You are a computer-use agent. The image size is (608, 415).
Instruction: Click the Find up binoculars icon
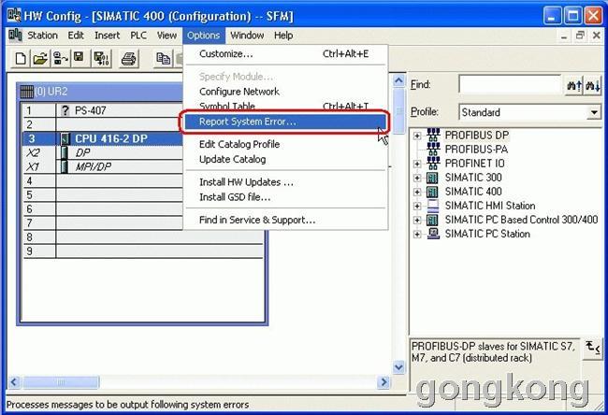574,85
